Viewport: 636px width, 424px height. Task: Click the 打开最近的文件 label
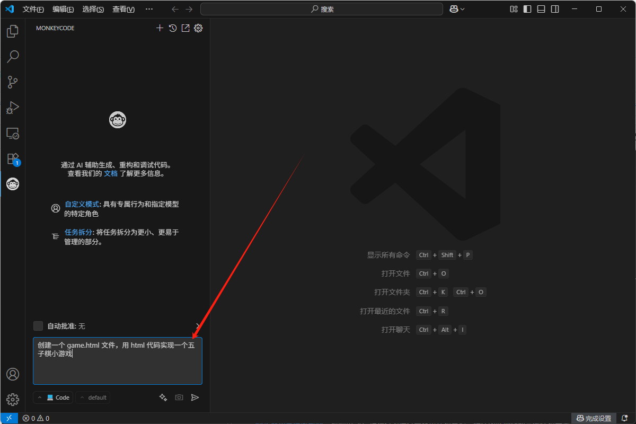(x=385, y=311)
